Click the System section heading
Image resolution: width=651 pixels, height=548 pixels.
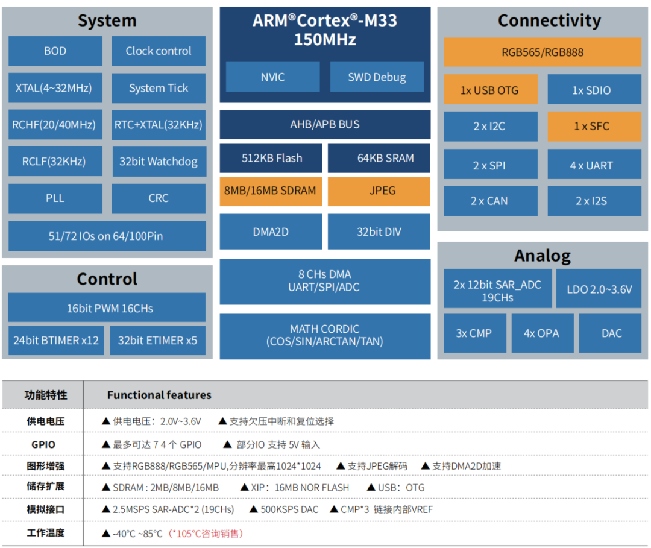pos(107,20)
